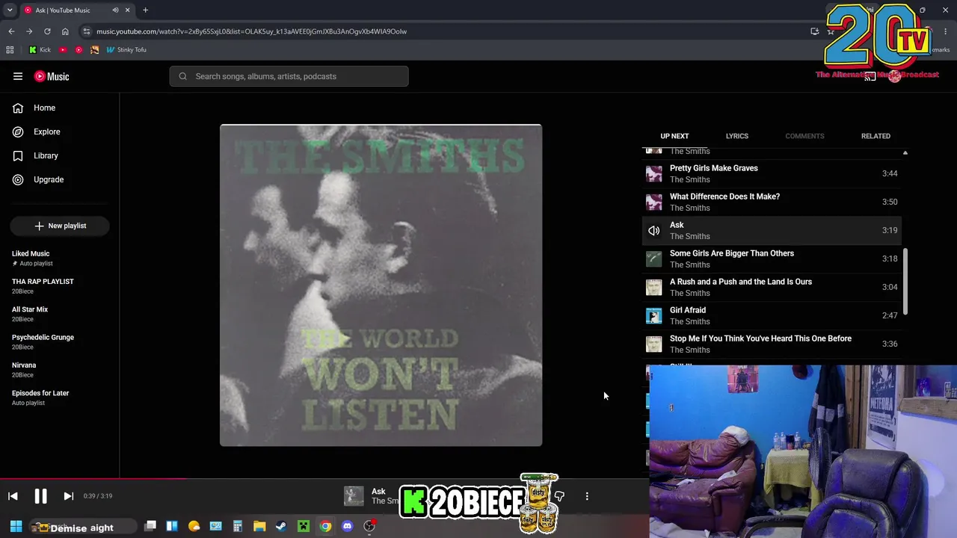Viewport: 957px width, 538px height.
Task: Play Stop Me If You Think queue item
Action: point(772,344)
